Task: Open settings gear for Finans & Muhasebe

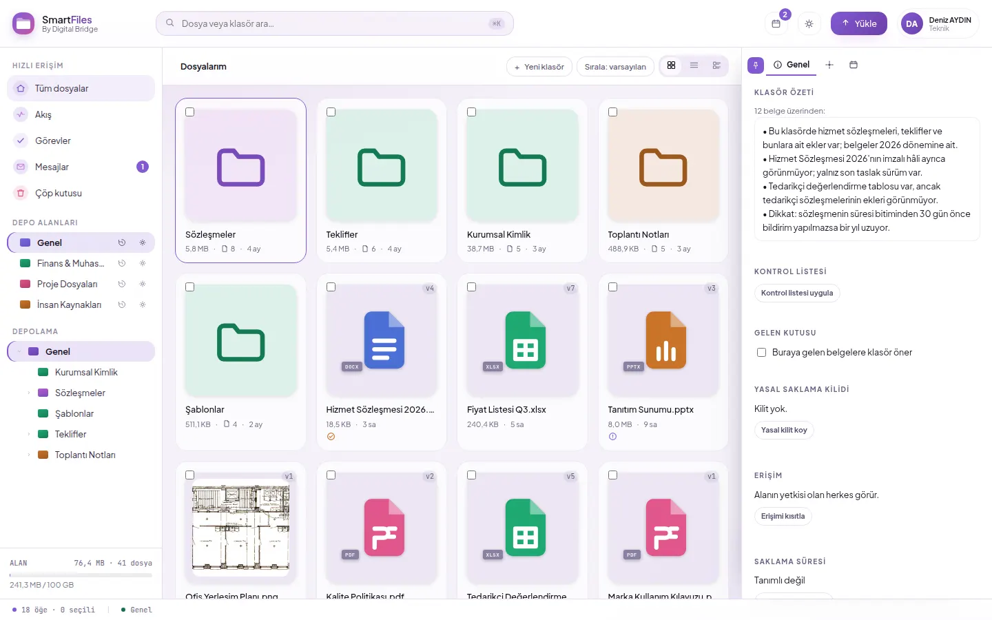Action: 143,263
